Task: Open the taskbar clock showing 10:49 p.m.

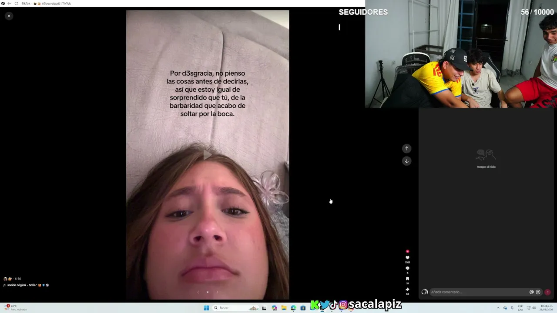Action: click(546, 308)
